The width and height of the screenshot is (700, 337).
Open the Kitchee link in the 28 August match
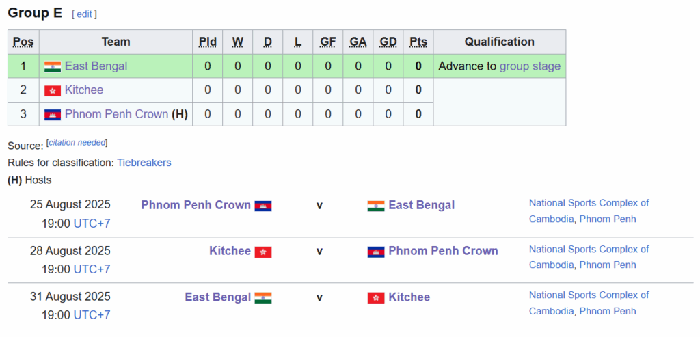pos(230,251)
